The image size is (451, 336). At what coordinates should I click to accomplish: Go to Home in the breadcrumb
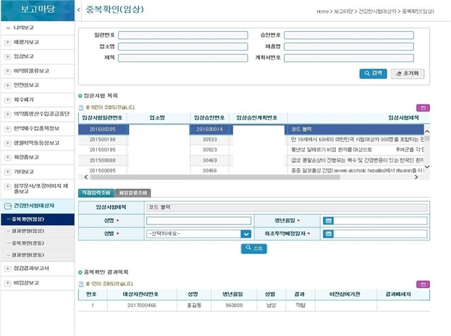(x=322, y=12)
